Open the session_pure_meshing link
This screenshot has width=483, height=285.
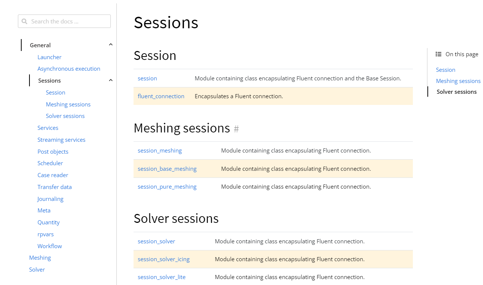[x=167, y=186]
